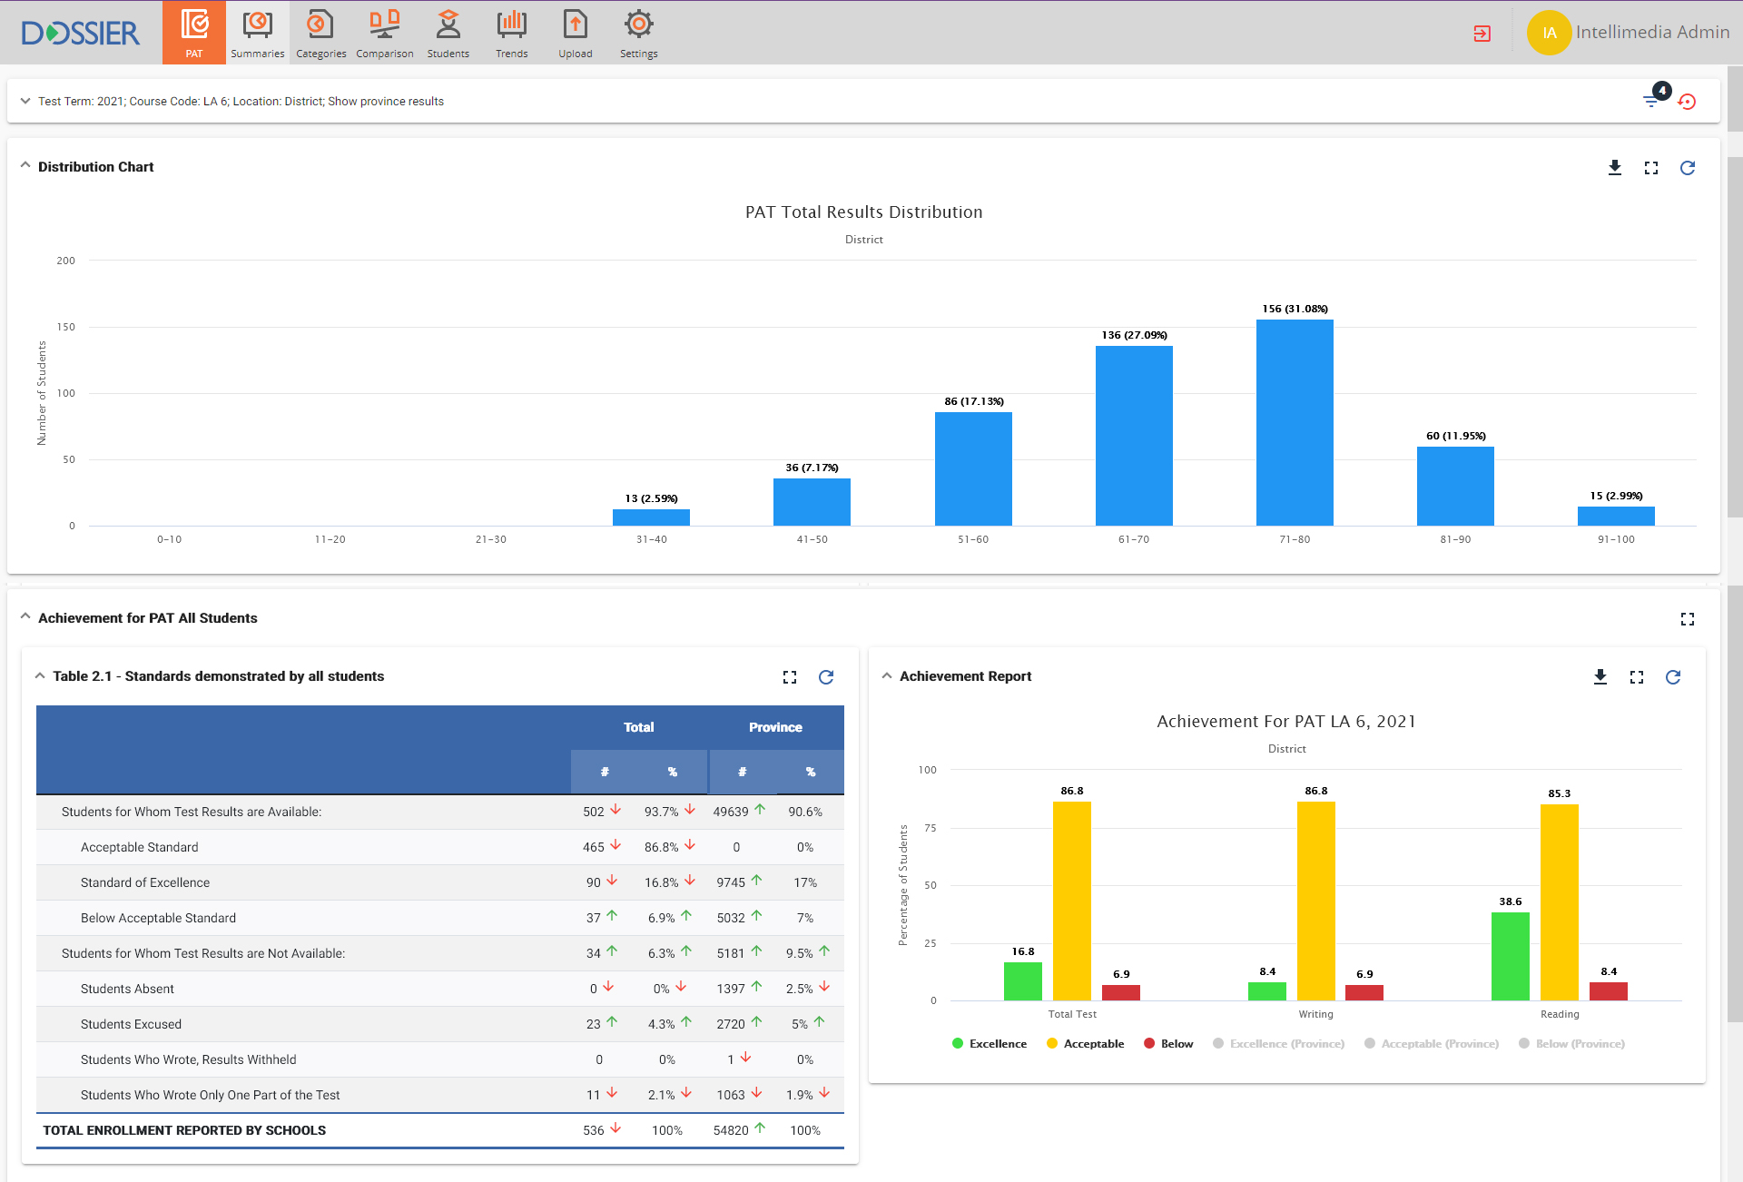Click the Dossier logo

click(81, 33)
